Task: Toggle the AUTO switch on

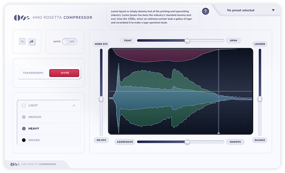Action: pos(69,41)
